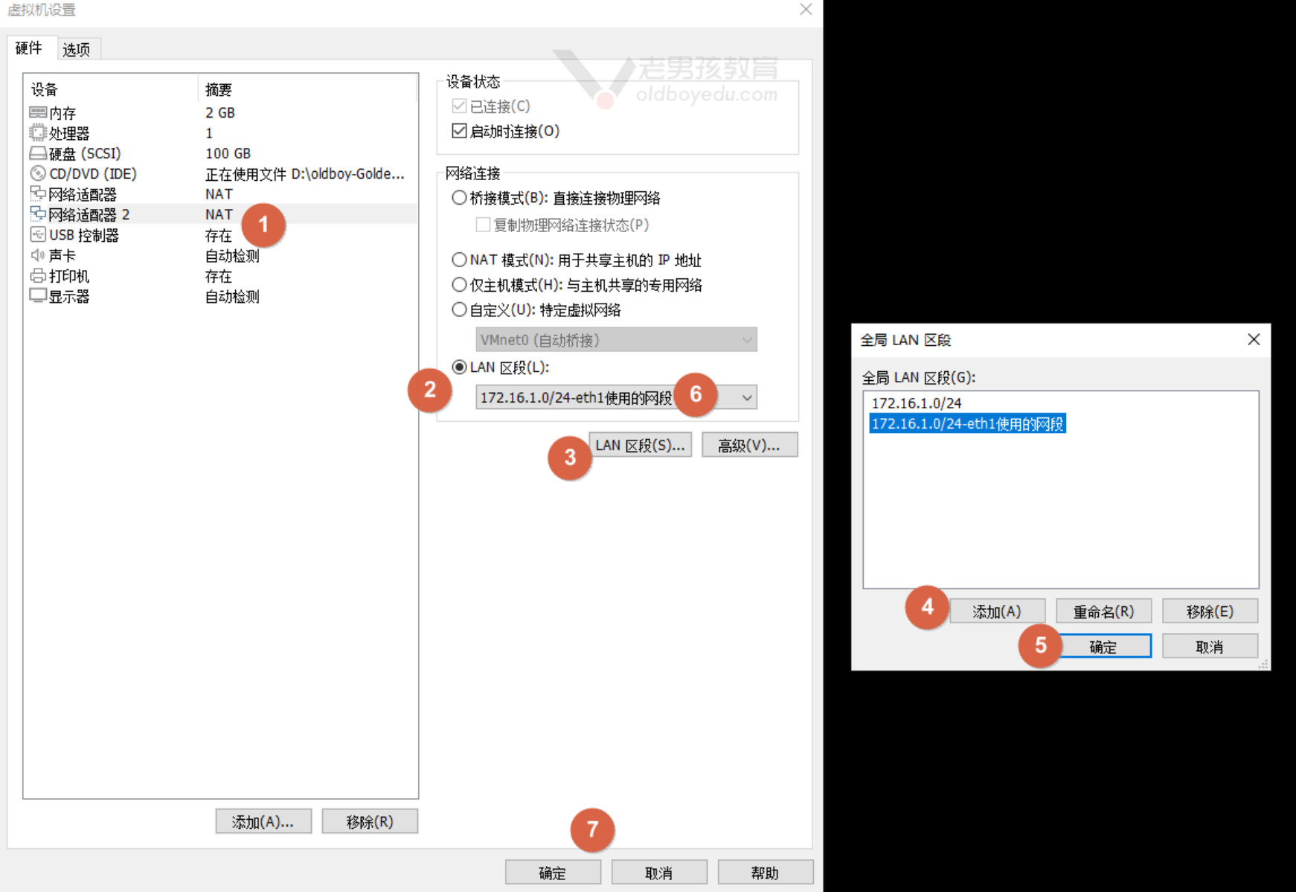Click the display (显示器) device icon
The width and height of the screenshot is (1296, 892).
(38, 296)
